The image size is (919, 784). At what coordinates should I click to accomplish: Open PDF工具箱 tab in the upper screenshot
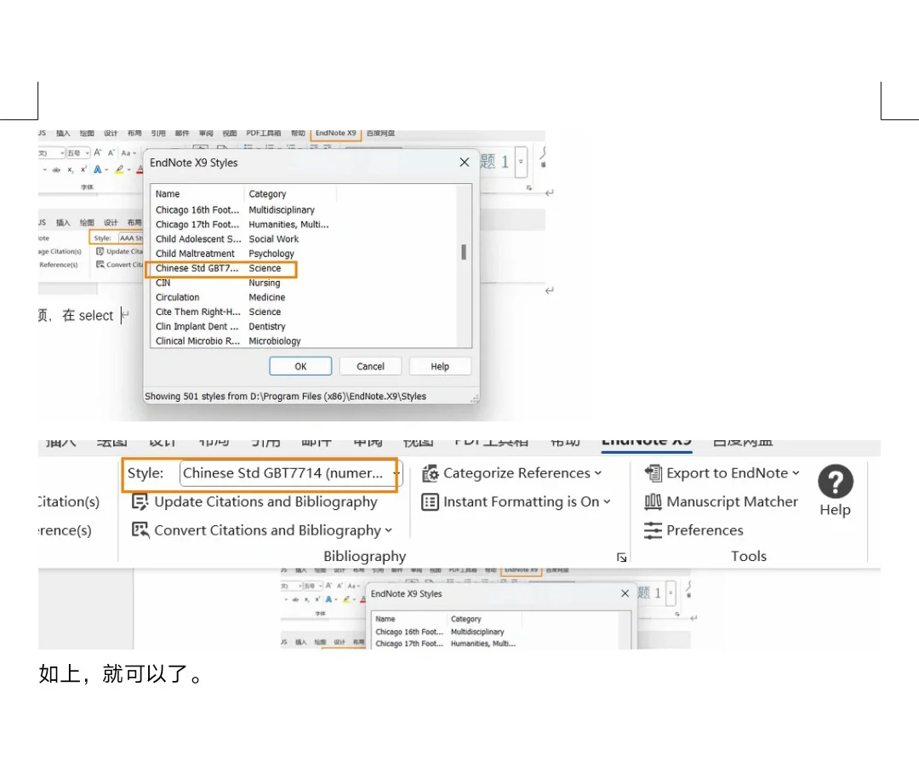click(x=263, y=134)
